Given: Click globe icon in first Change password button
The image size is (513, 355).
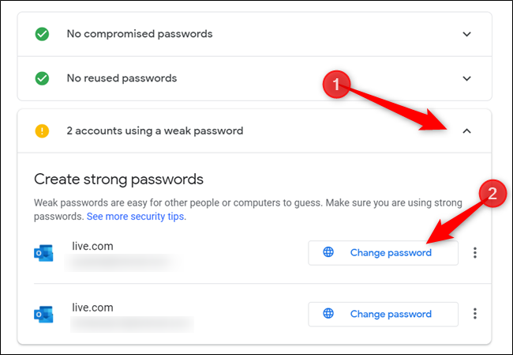Looking at the screenshot, I should point(329,253).
